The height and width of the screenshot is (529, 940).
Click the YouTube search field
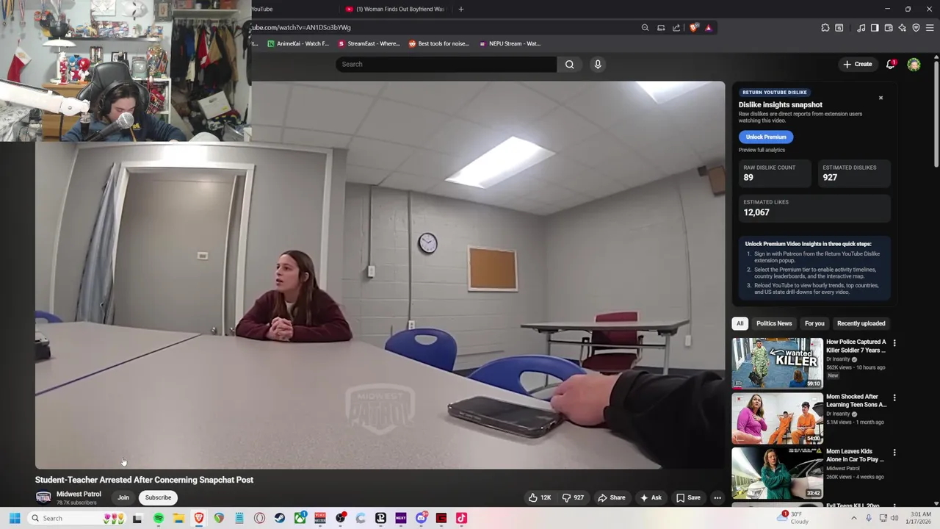446,64
